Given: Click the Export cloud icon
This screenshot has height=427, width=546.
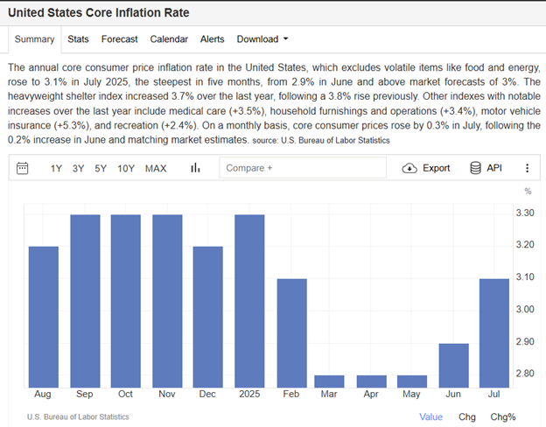Looking at the screenshot, I should point(409,168).
